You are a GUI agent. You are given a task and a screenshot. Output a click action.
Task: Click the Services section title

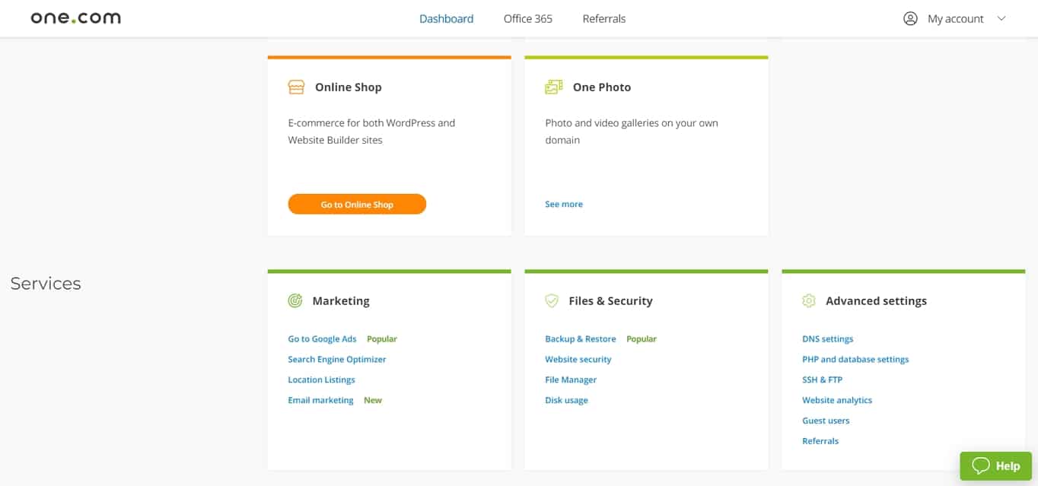click(x=46, y=284)
